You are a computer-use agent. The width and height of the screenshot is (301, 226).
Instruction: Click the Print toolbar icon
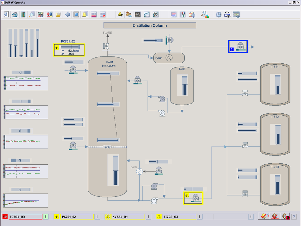pyautogui.click(x=15, y=15)
